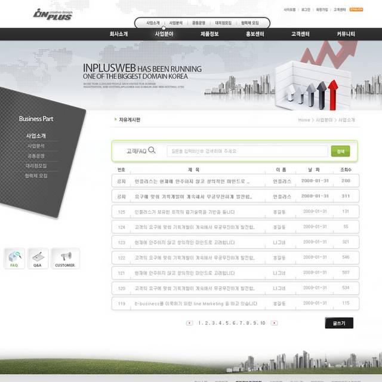Click the 사이트맵 link at top right
Viewport: 382px width, 382px height.
[x=289, y=10]
